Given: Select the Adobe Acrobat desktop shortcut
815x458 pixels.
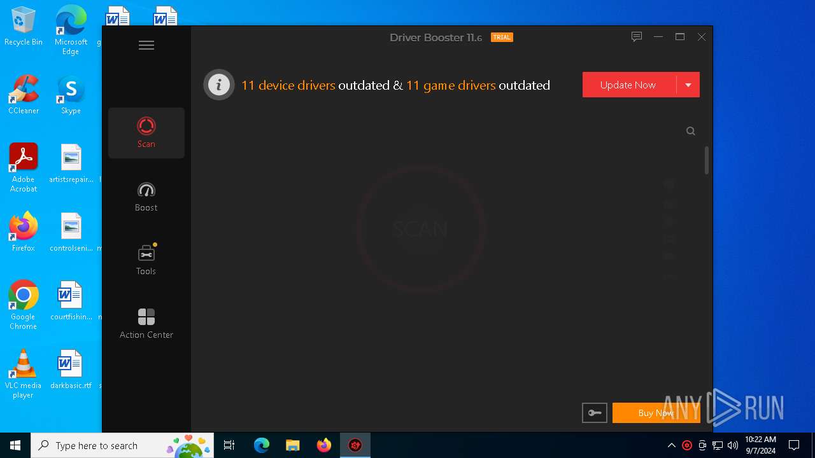Looking at the screenshot, I should 24,168.
